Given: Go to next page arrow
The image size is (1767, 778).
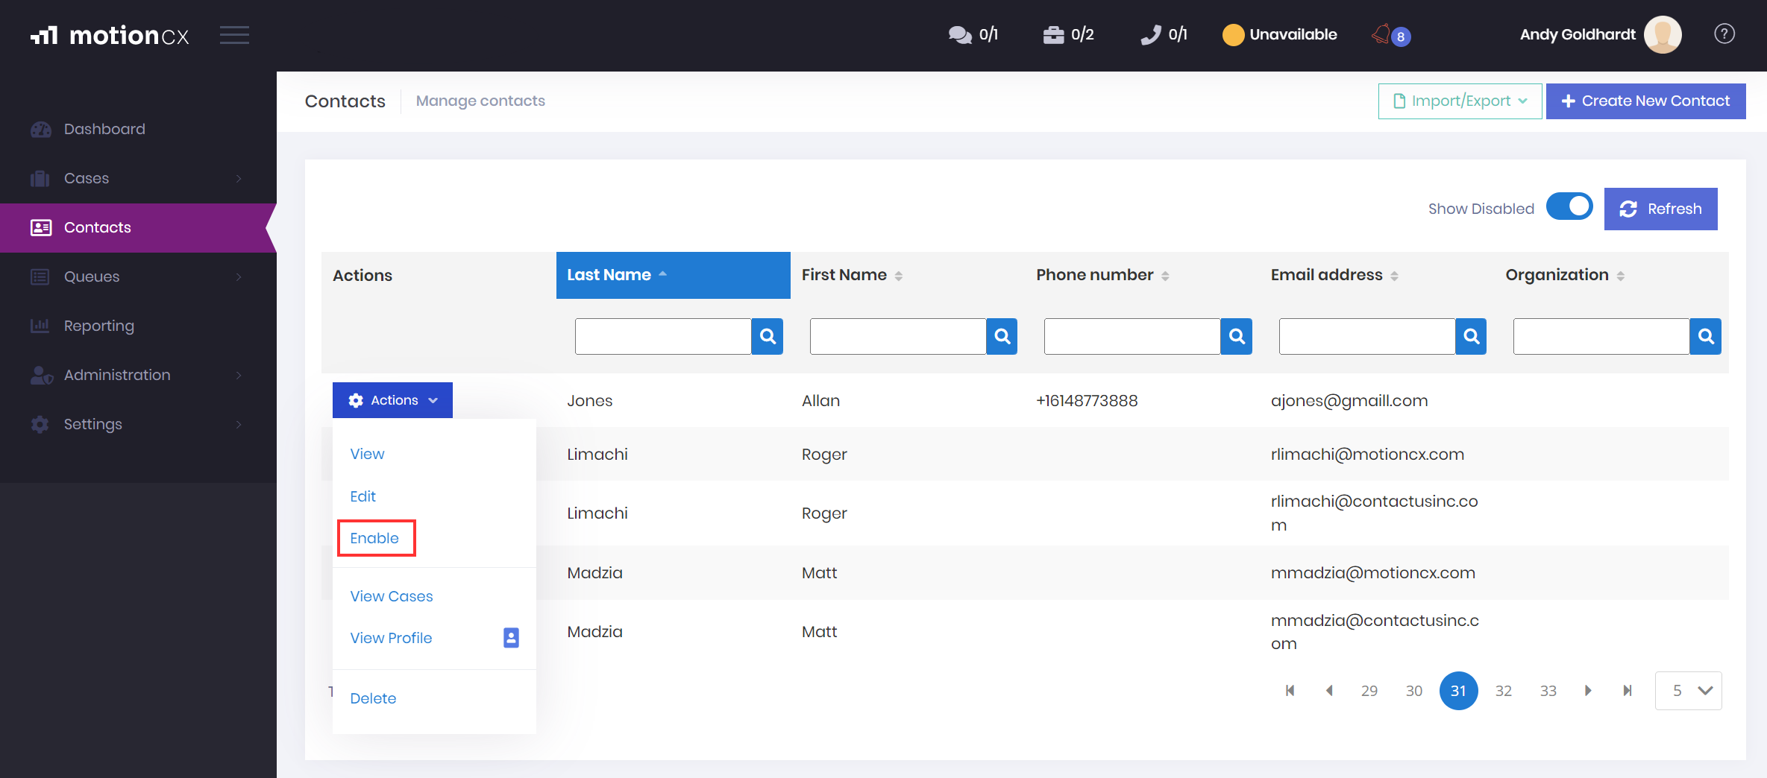Looking at the screenshot, I should [x=1588, y=691].
